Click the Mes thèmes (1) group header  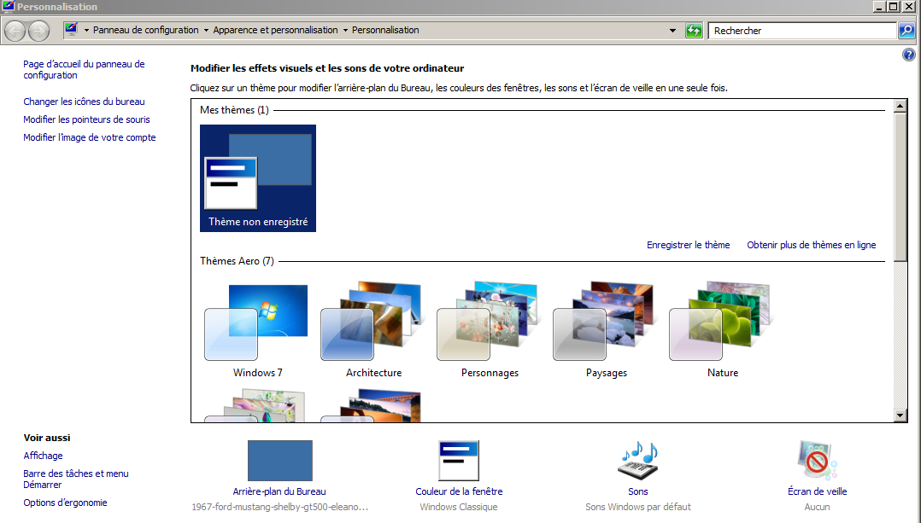point(234,110)
